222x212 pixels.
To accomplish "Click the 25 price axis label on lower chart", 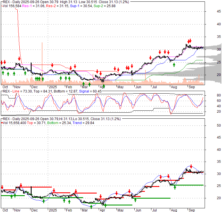I will coord(219,186).
